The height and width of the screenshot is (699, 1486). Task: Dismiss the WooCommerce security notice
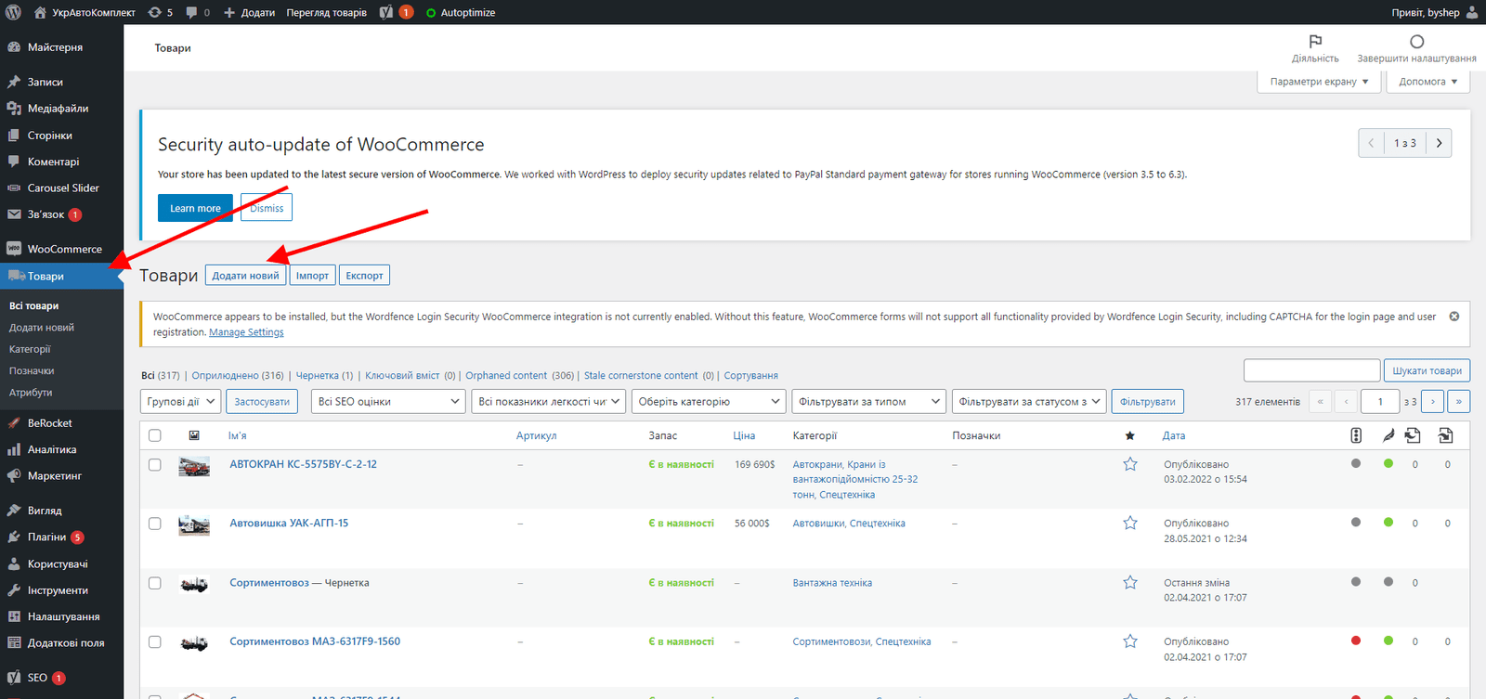pos(267,208)
